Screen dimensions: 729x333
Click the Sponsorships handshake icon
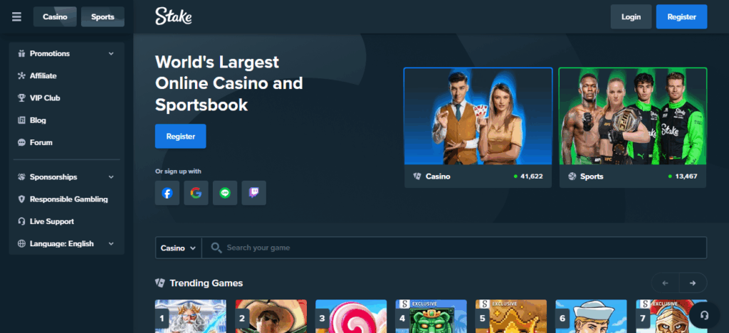pos(21,177)
